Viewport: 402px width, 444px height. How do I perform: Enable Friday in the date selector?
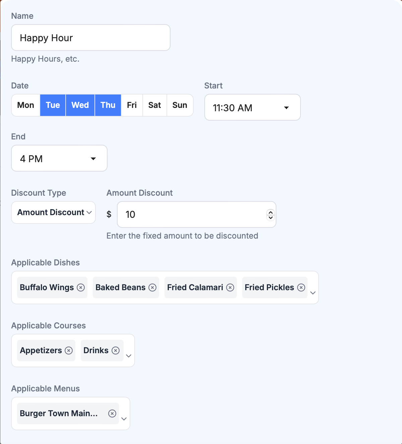point(132,105)
